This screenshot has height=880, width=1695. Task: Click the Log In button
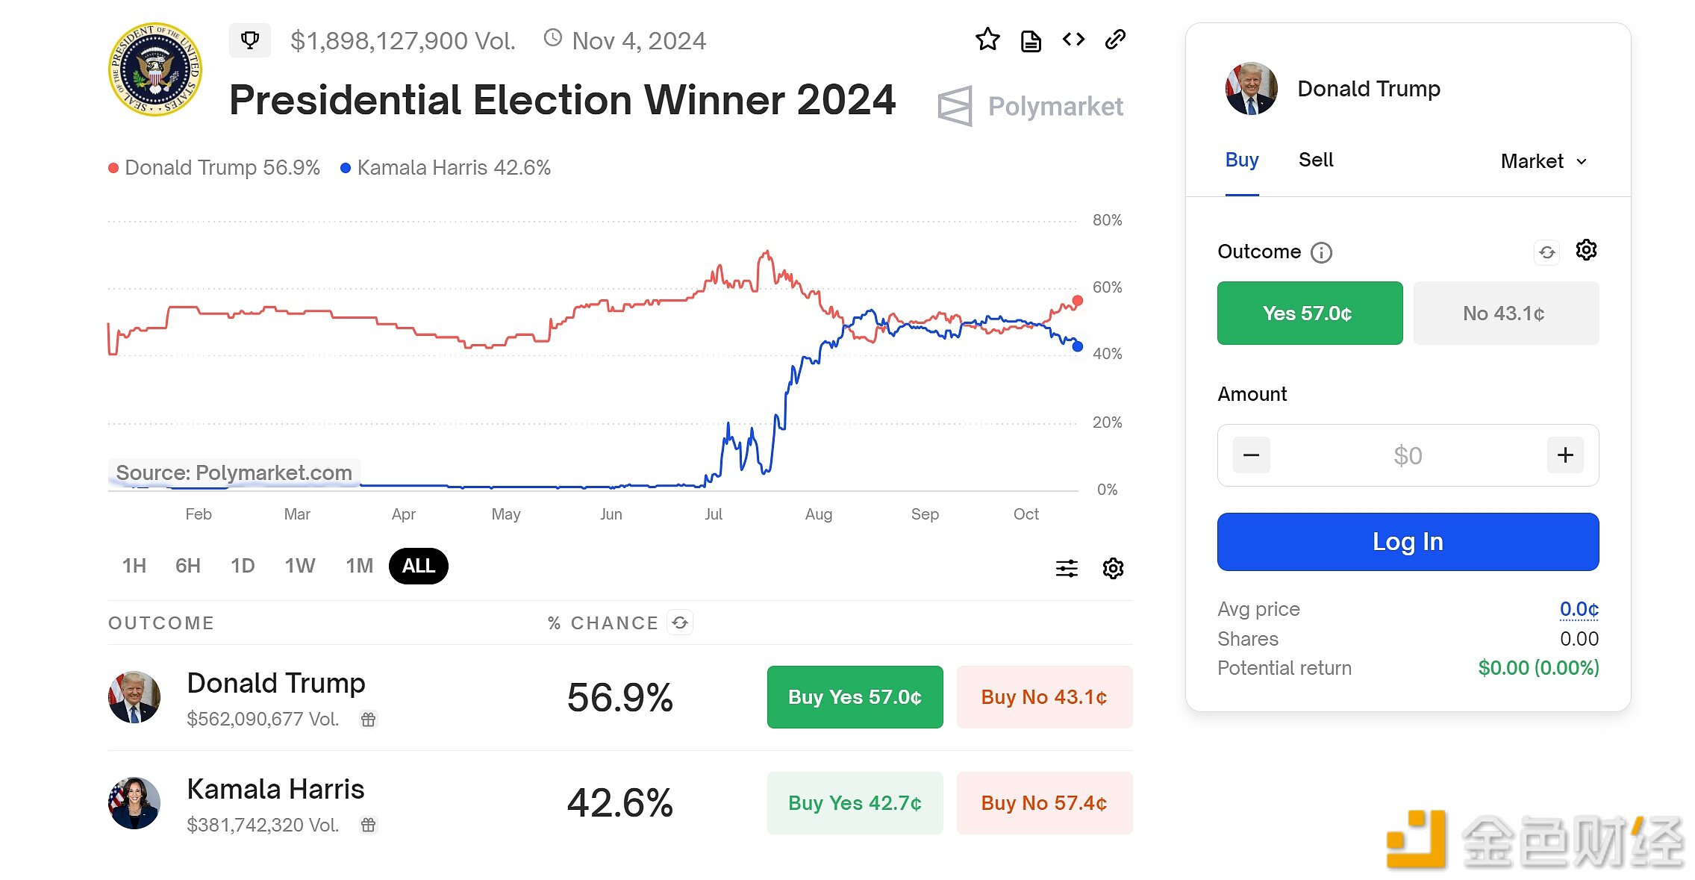pos(1409,541)
